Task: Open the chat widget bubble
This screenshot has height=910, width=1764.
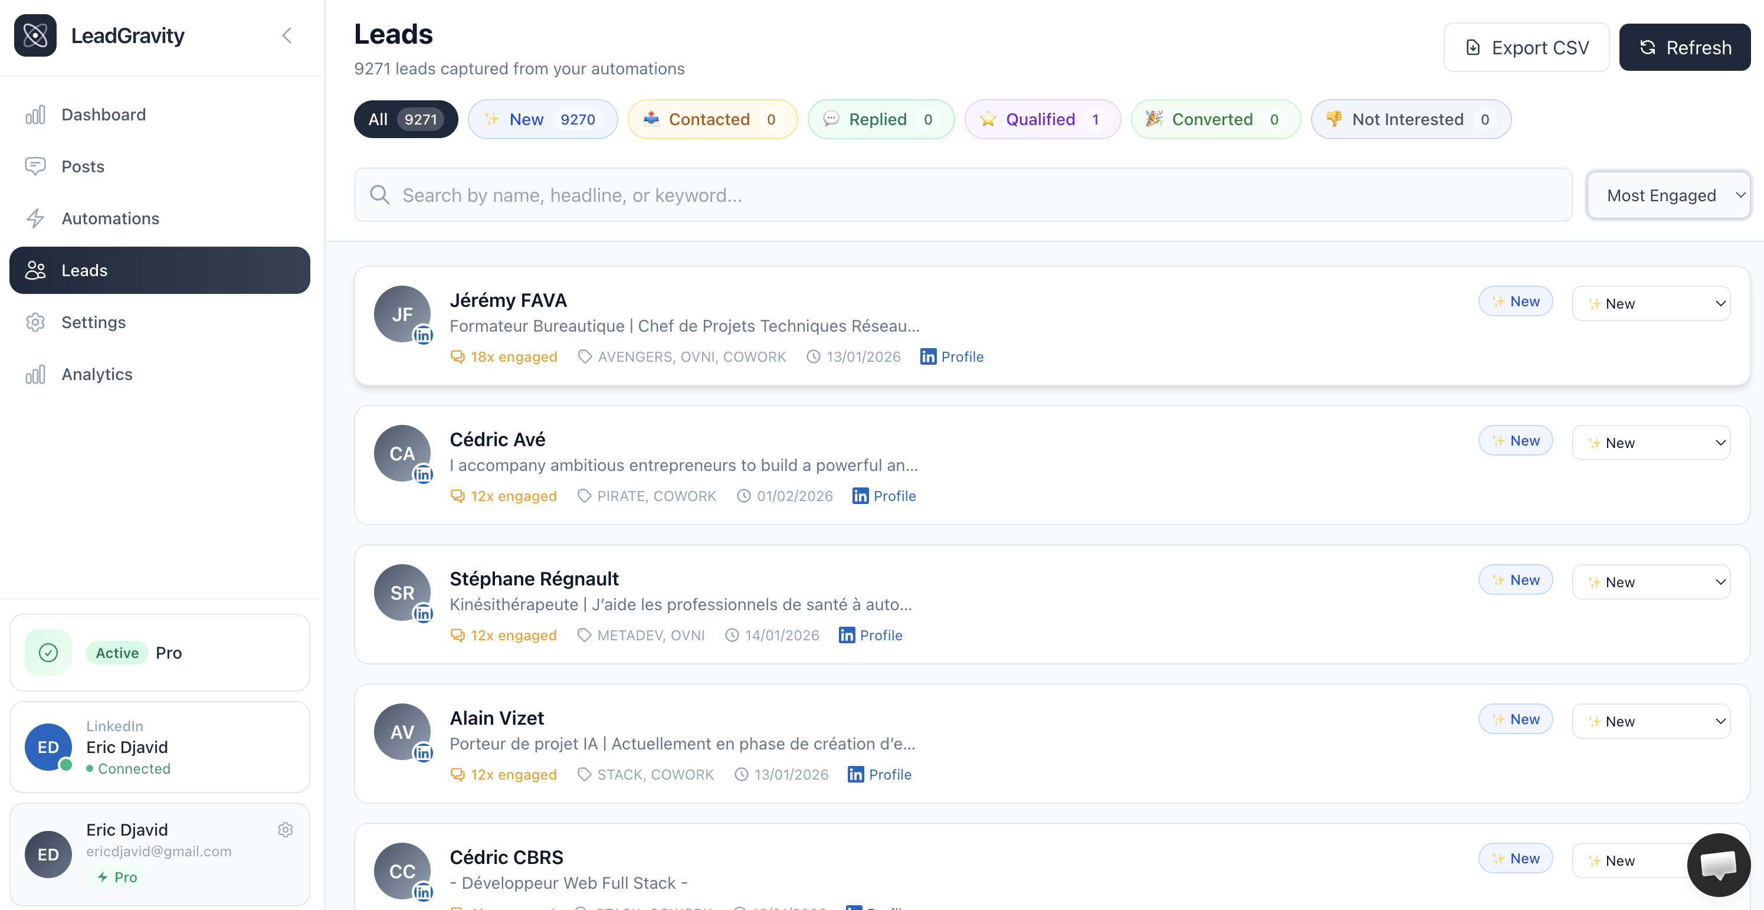Action: 1721,865
